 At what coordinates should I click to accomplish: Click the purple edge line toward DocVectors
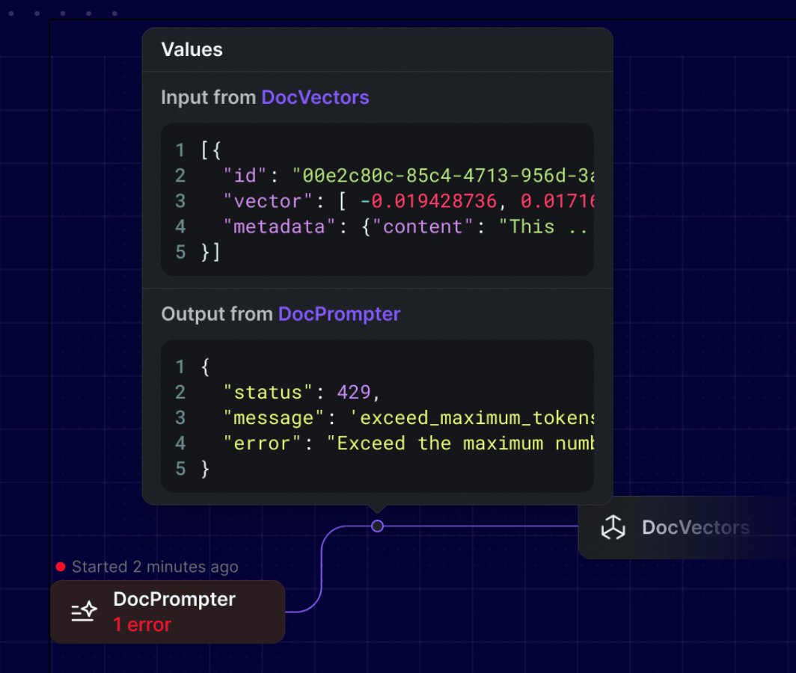[x=481, y=526]
